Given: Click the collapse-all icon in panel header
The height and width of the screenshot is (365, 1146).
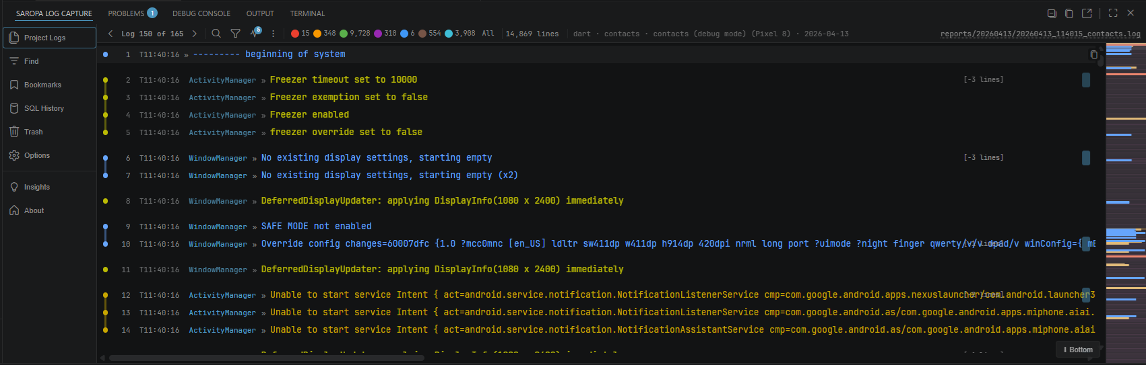Looking at the screenshot, I should [x=1052, y=13].
